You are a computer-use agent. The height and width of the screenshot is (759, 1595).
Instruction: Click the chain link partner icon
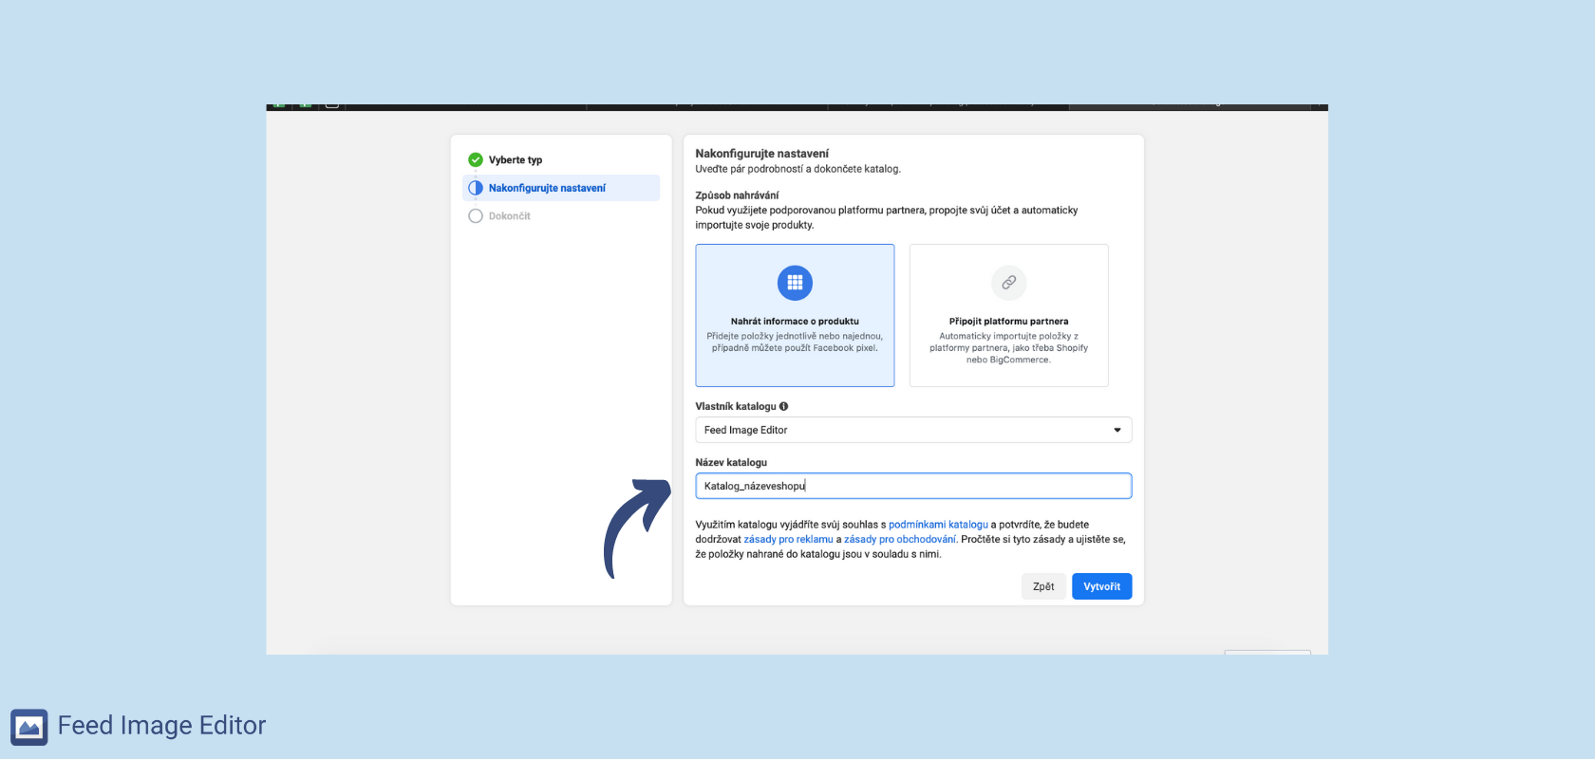pos(1008,283)
